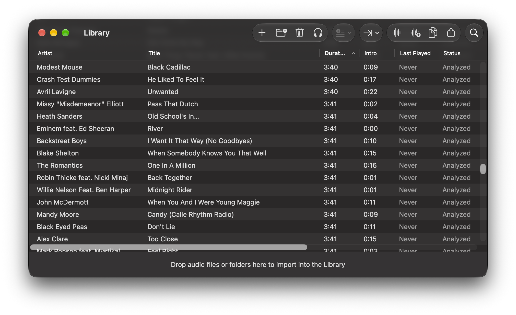
Task: Click the arrow-to-bar insert icon
Action: [368, 33]
